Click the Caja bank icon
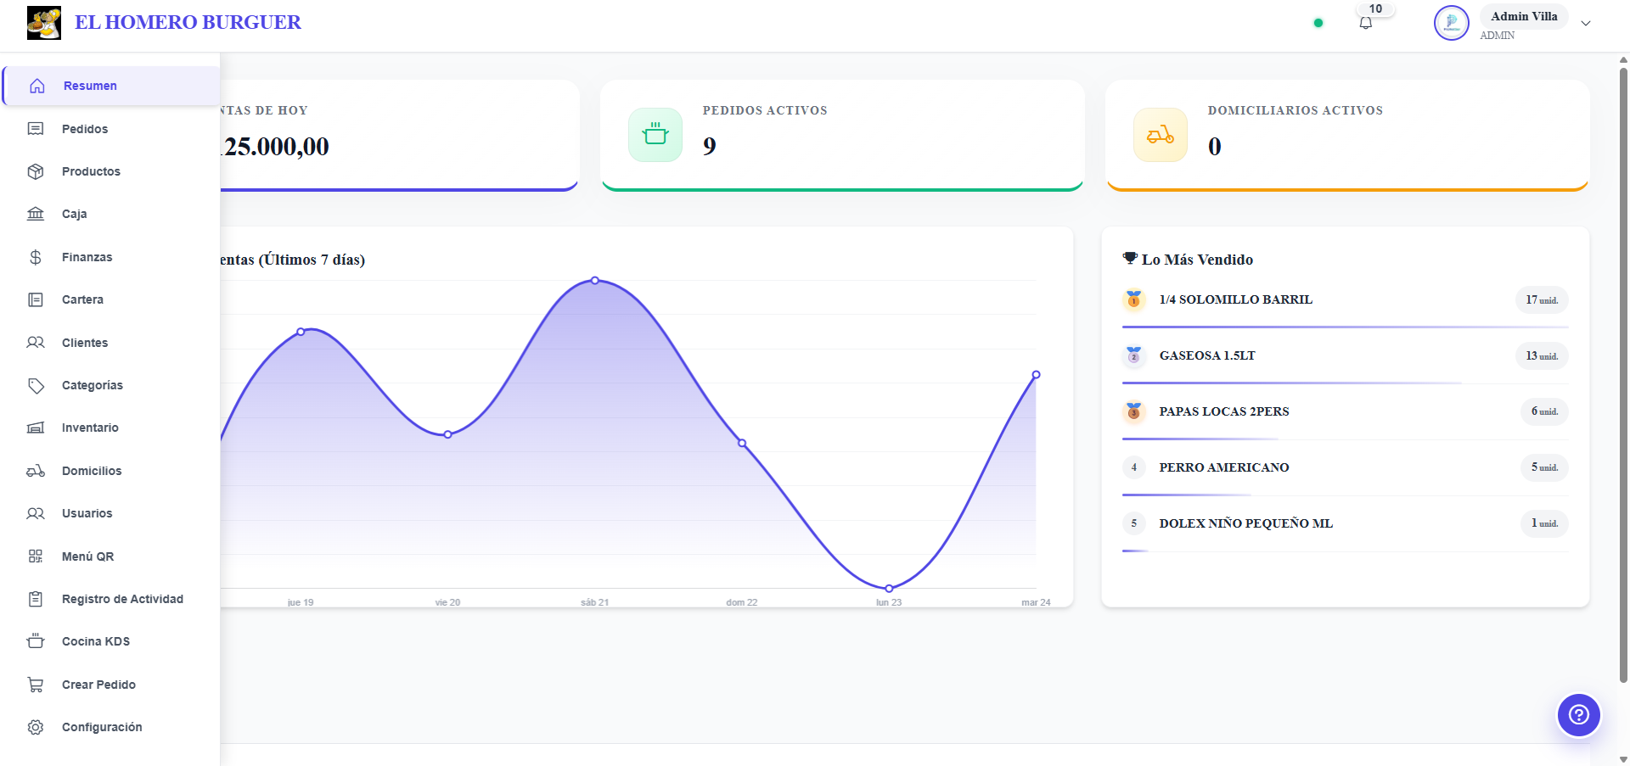 click(35, 213)
